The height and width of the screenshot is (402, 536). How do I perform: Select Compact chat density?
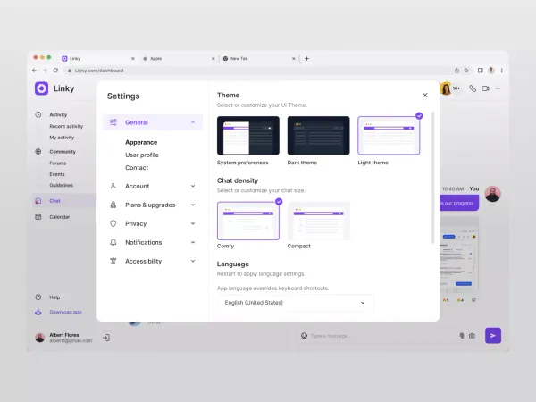[319, 221]
